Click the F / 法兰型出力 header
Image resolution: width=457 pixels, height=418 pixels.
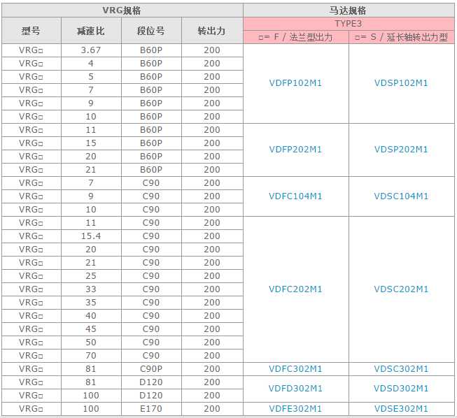coord(296,37)
